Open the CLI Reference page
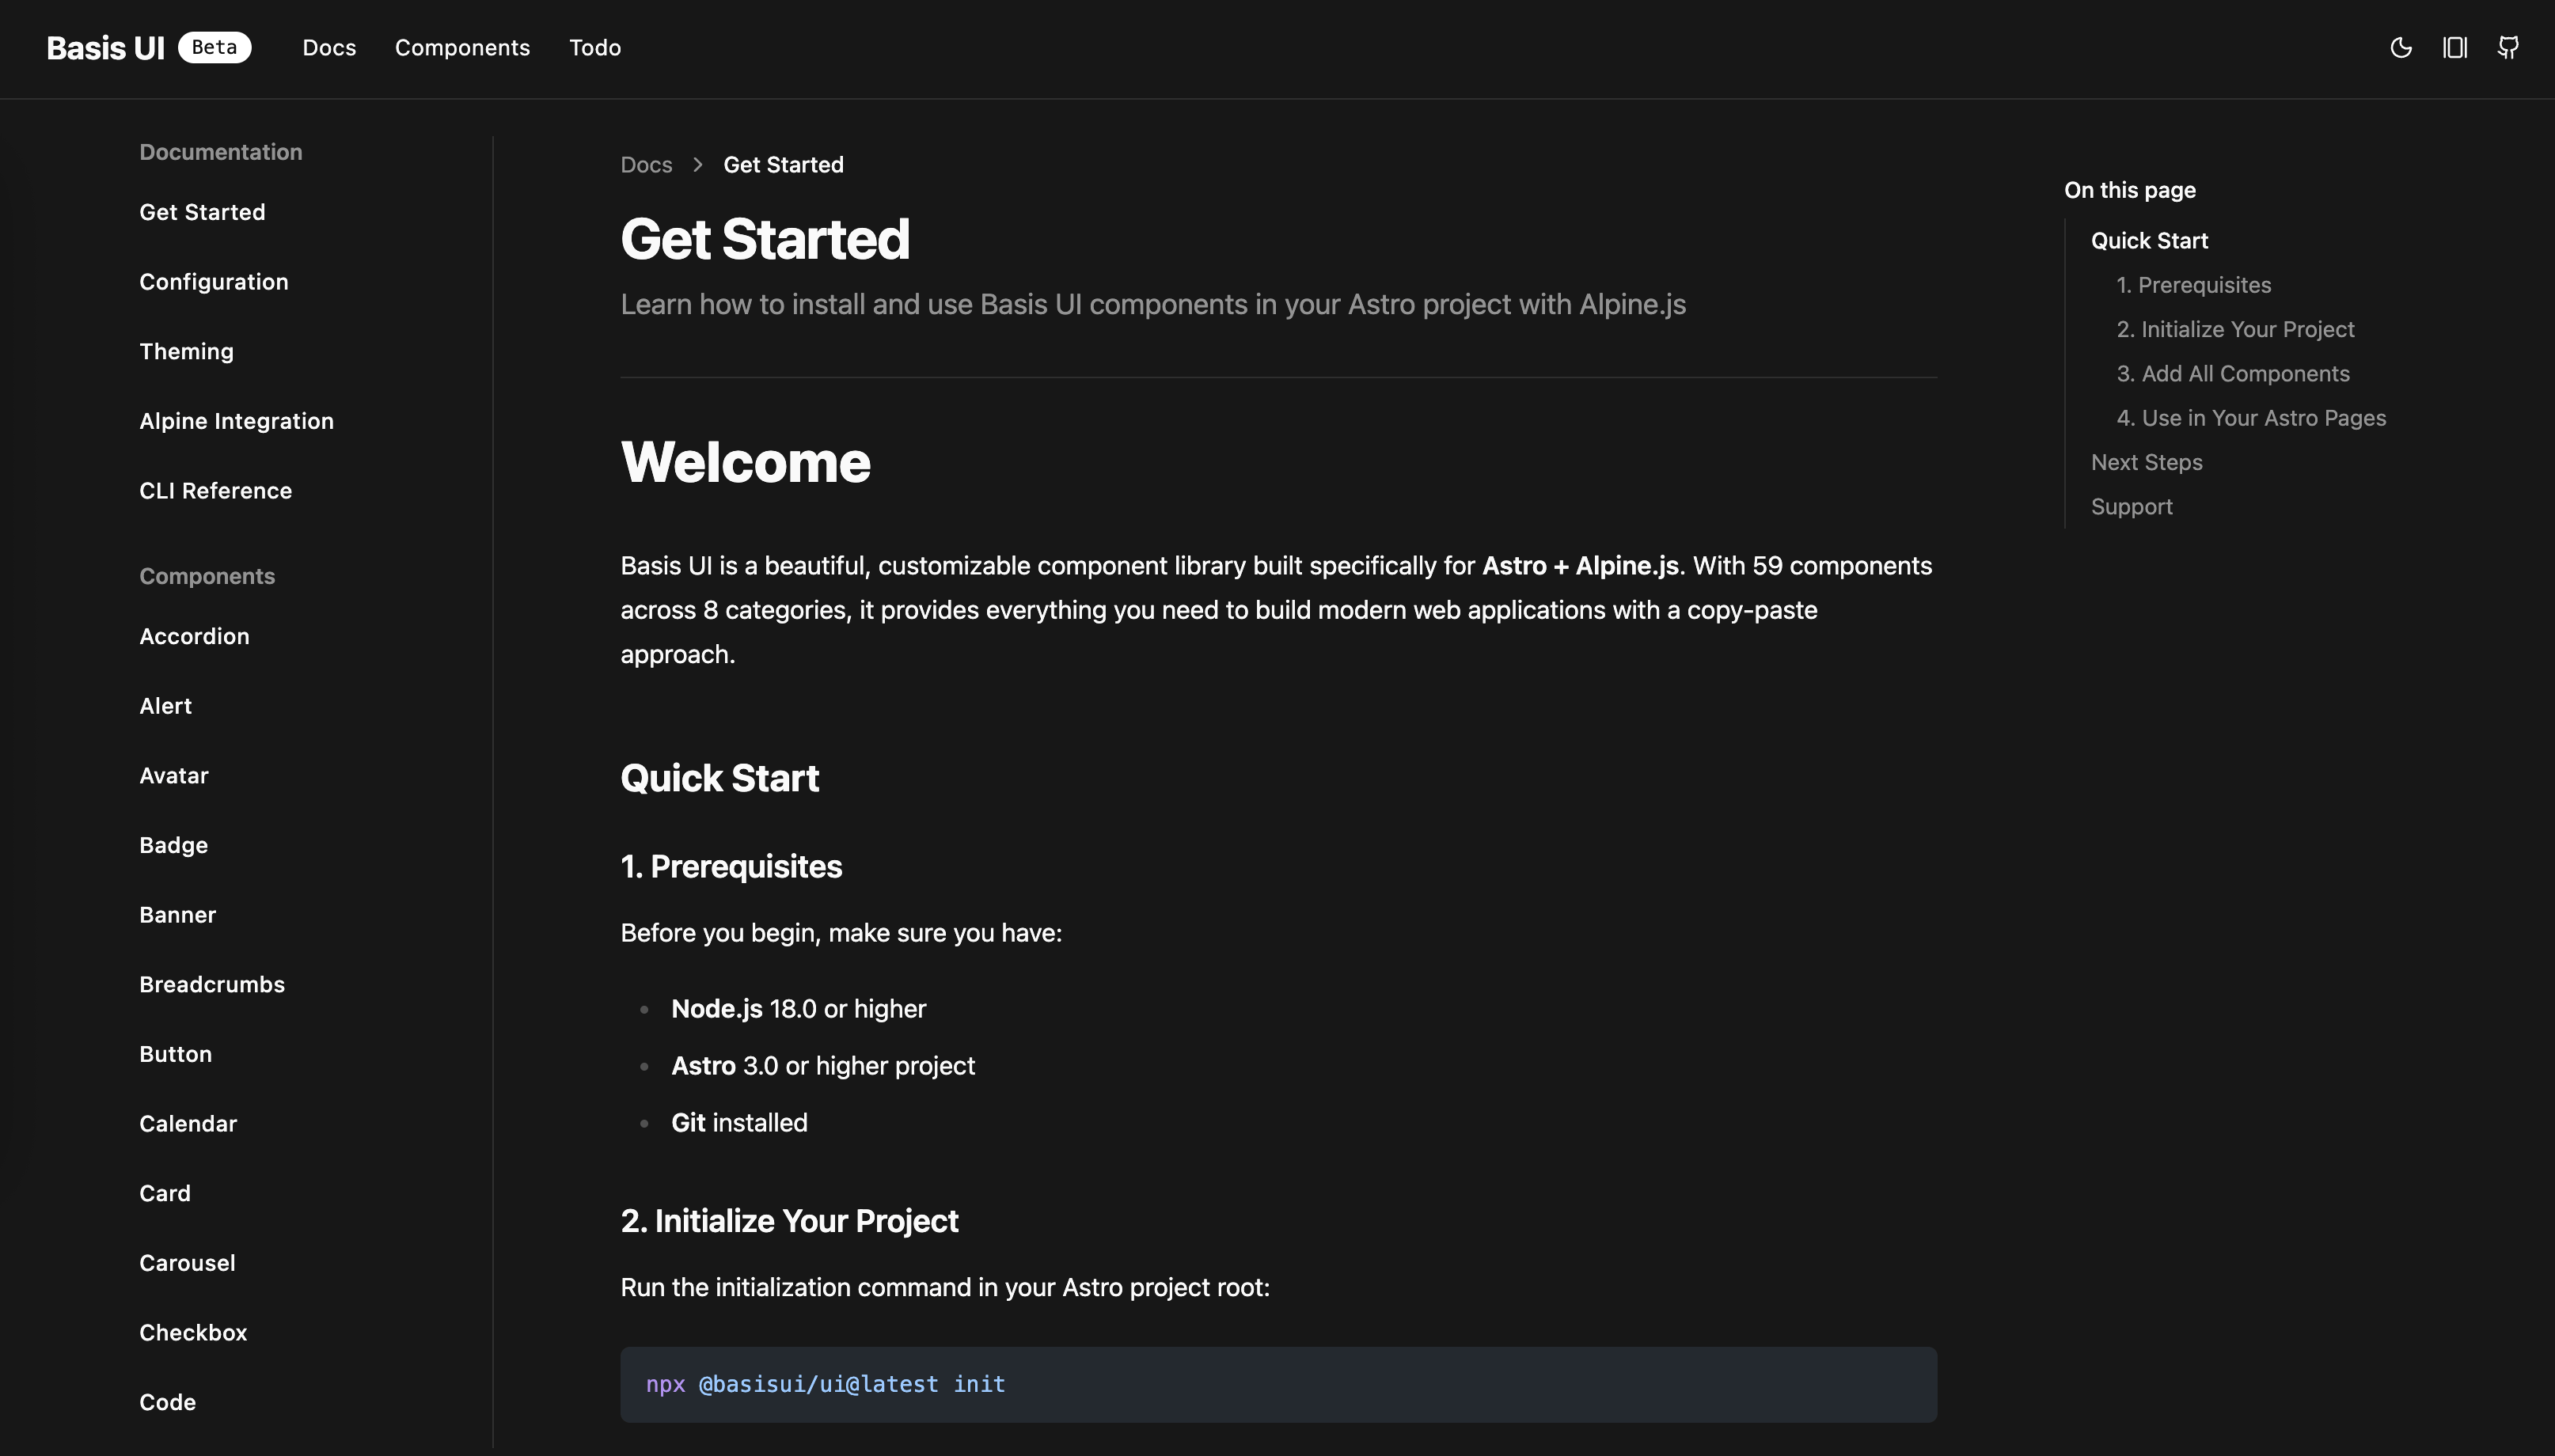The height and width of the screenshot is (1456, 2555). pyautogui.click(x=215, y=490)
